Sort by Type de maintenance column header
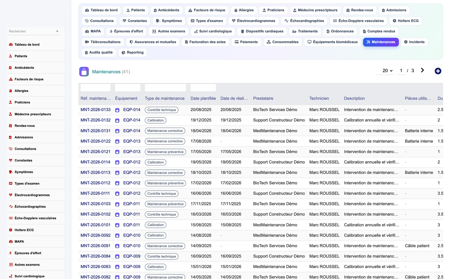Image resolution: width=451 pixels, height=279 pixels. point(164,98)
